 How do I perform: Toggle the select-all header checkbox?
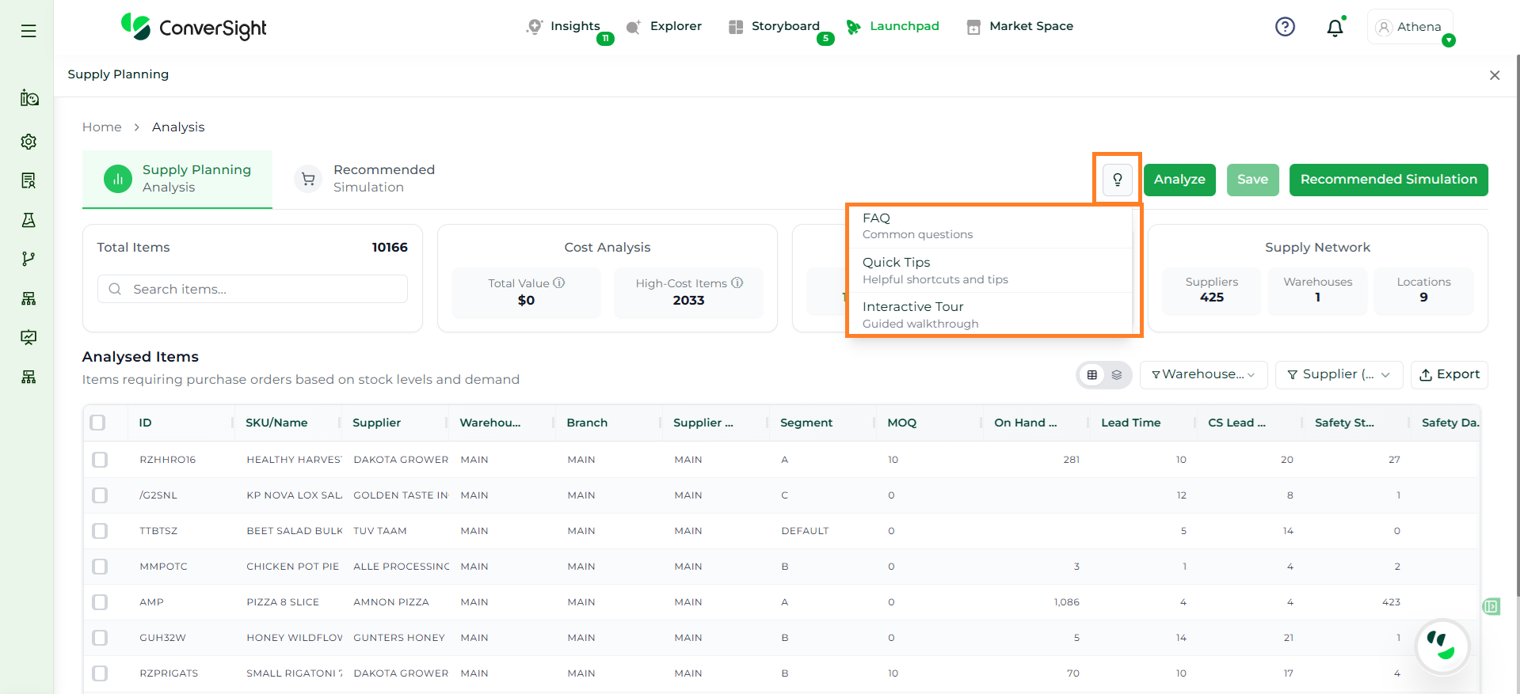point(98,423)
